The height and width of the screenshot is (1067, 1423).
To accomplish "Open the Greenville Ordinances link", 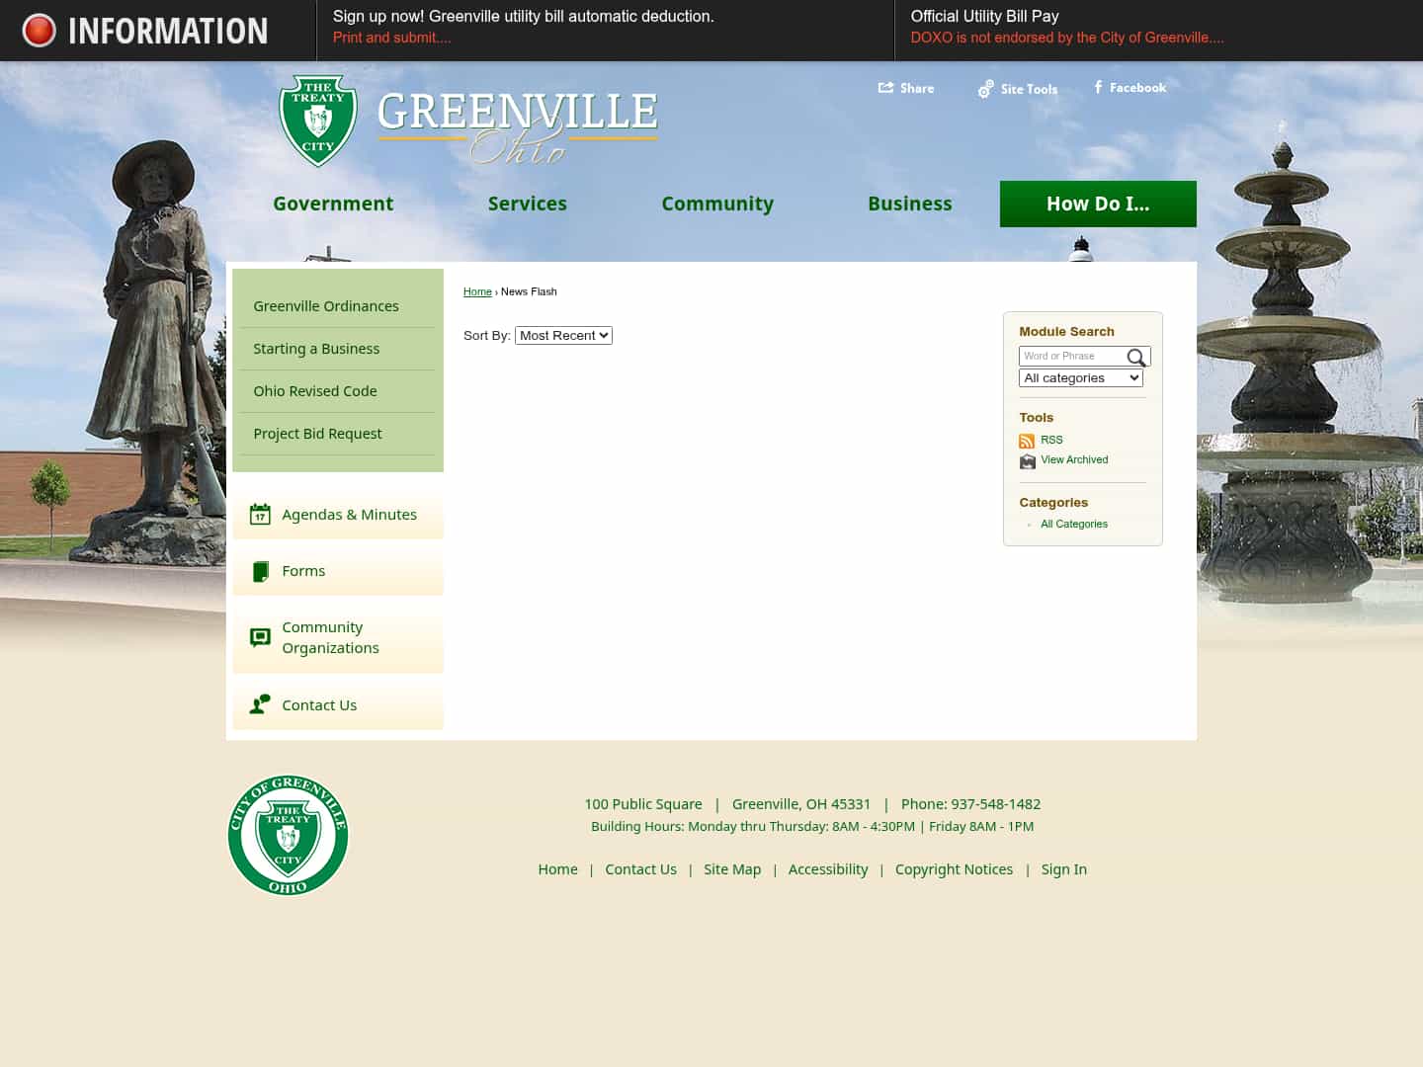I will point(326,305).
